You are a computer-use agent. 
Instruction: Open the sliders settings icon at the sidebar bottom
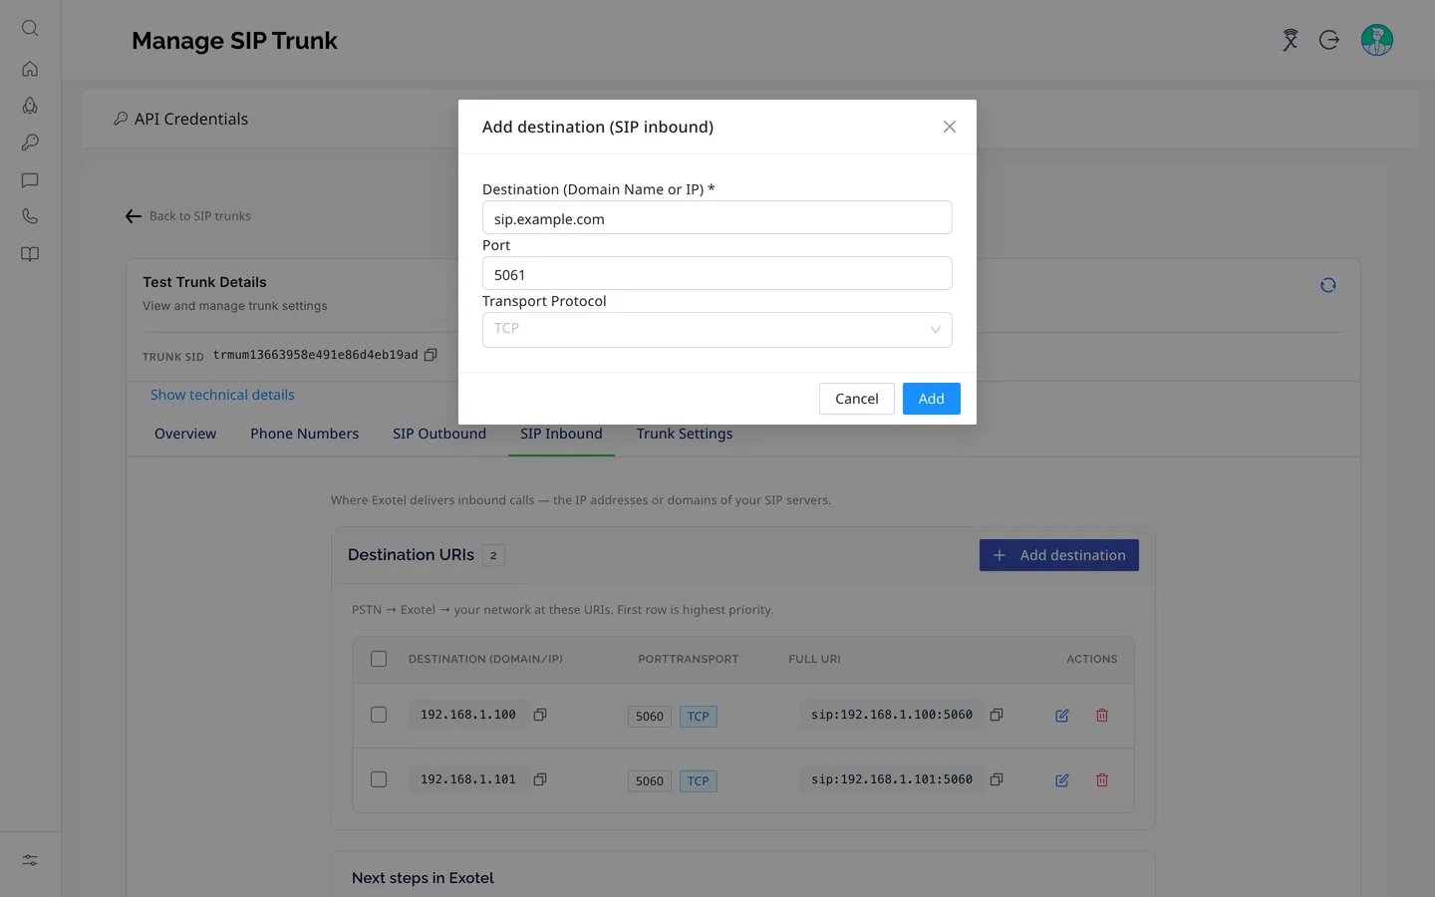coord(30,860)
